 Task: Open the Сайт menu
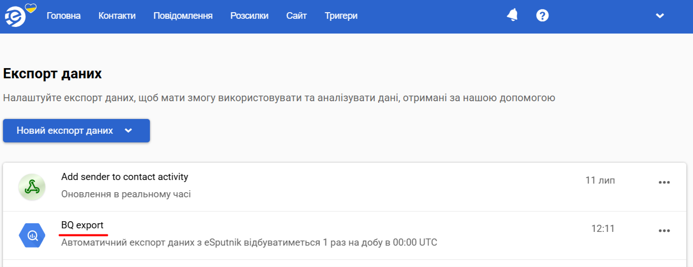[x=296, y=16]
